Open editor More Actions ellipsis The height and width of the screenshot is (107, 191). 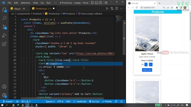tap(121, 8)
